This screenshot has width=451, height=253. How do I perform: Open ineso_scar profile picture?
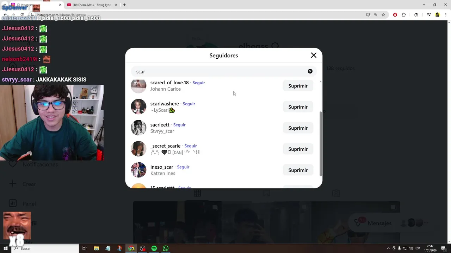138,170
